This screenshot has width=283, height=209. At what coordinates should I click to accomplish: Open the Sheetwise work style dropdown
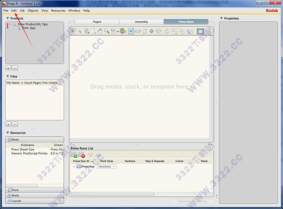(x=107, y=167)
